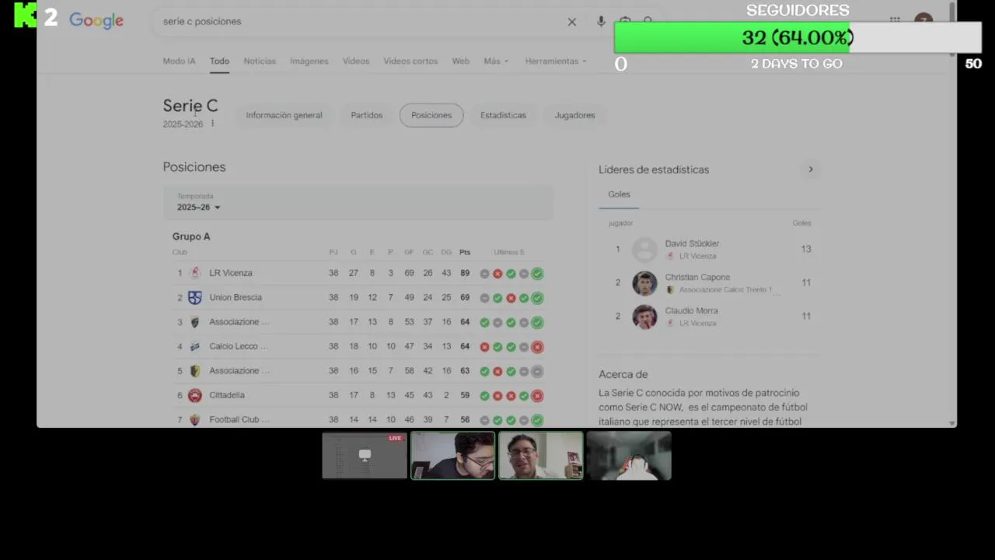Click Union Brescia's latest match result icon
The image size is (995, 560).
coord(537,298)
